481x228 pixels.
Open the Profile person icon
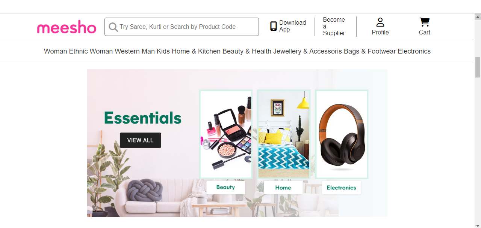click(380, 22)
